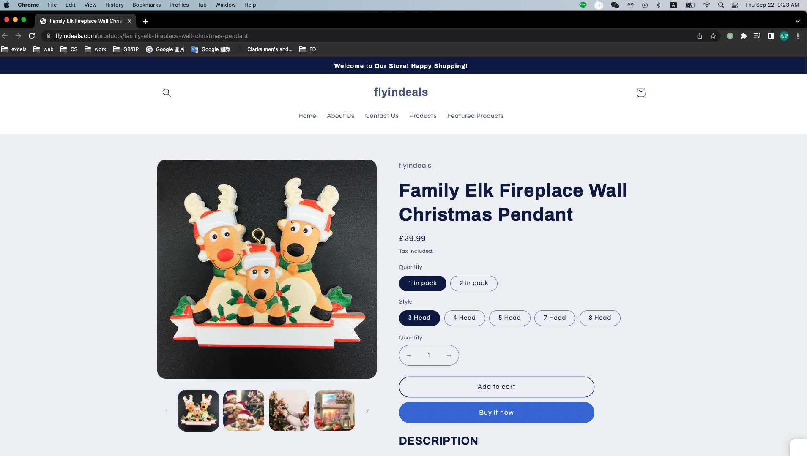Choose the 8 Head style
This screenshot has width=807, height=456.
point(599,318)
